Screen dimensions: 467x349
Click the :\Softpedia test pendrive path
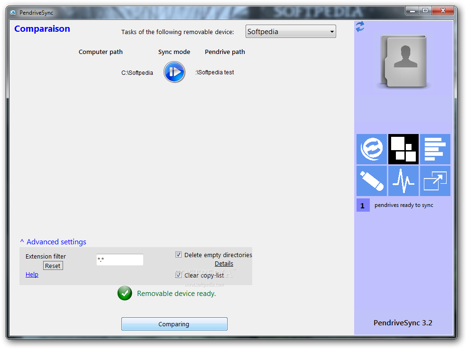[214, 72]
